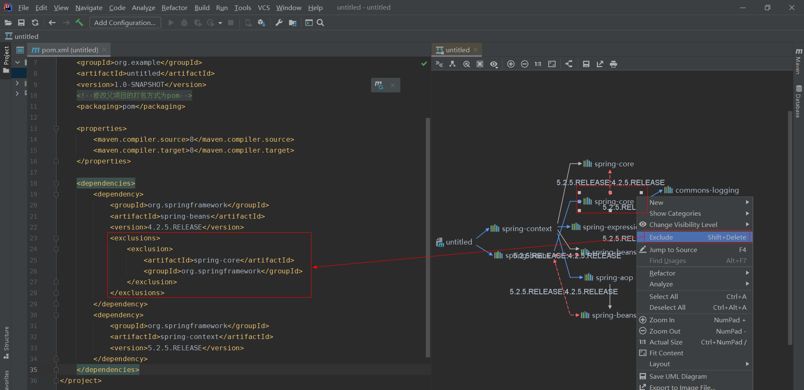The width and height of the screenshot is (804, 390).
Task: Select target view icon beside pom.xml tab
Action: 20,50
